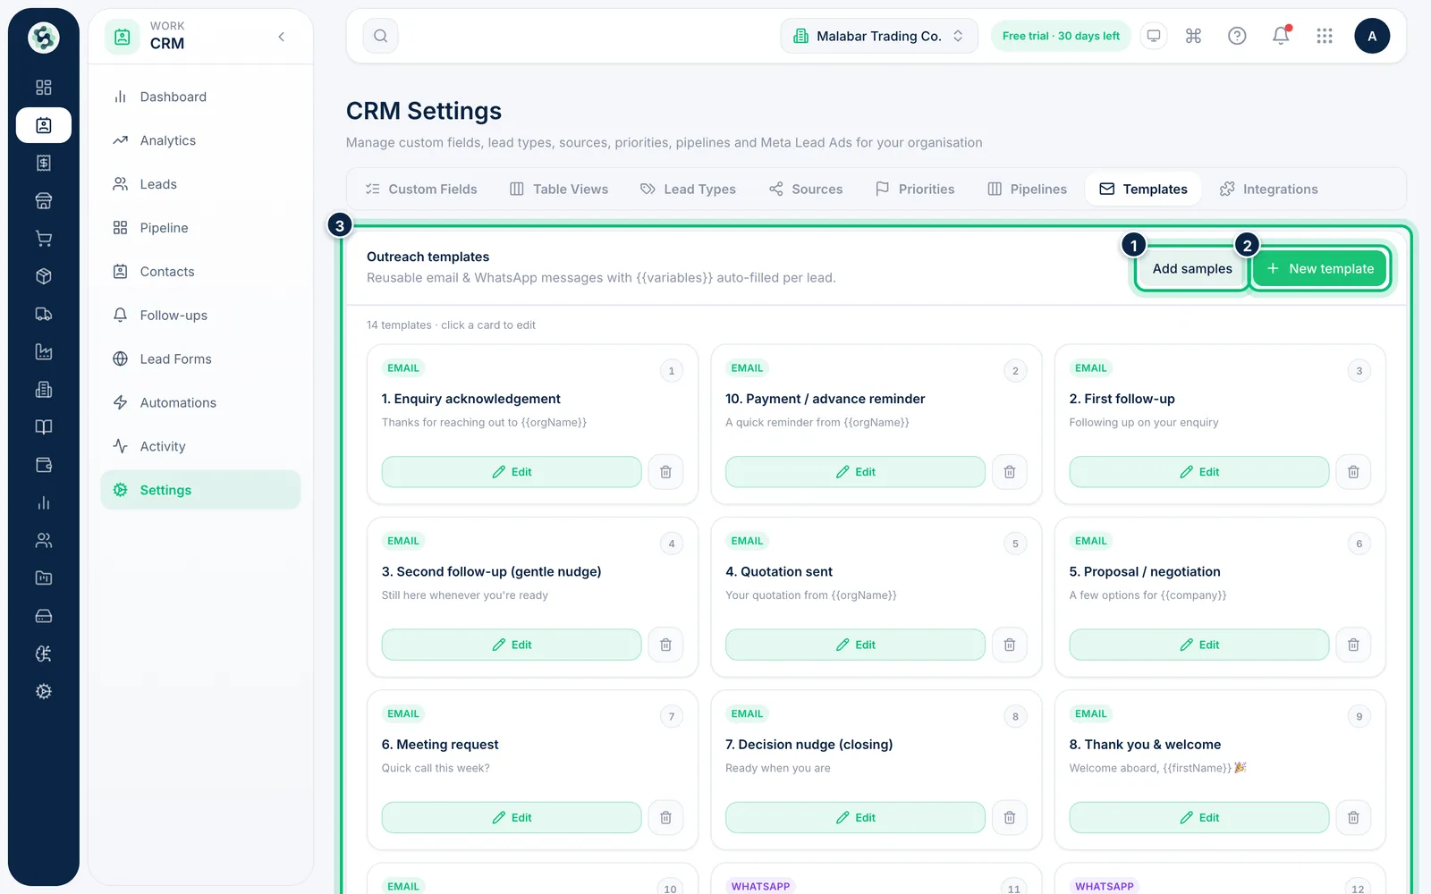Viewport: 1431px width, 894px height.
Task: Open the help question mark icon
Action: click(x=1237, y=36)
